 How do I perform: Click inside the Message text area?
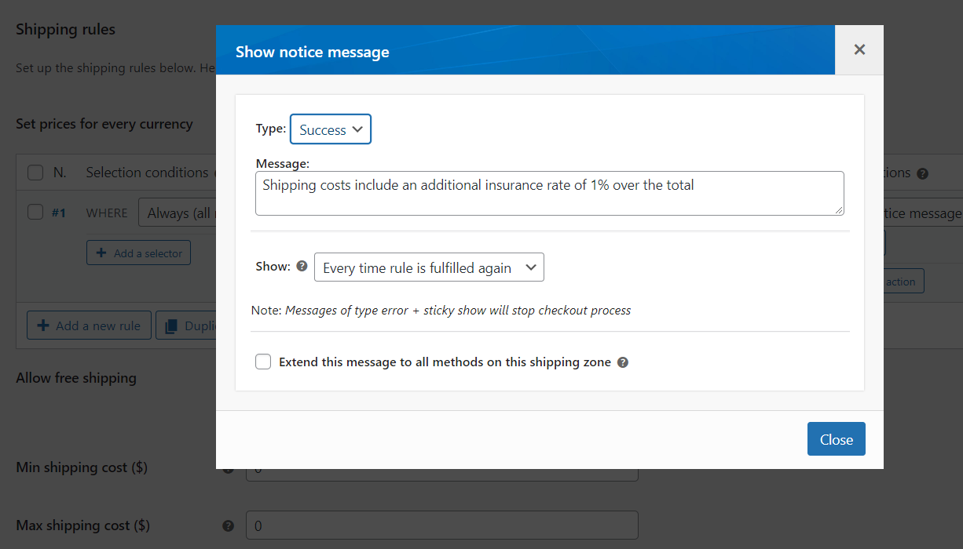coord(549,202)
